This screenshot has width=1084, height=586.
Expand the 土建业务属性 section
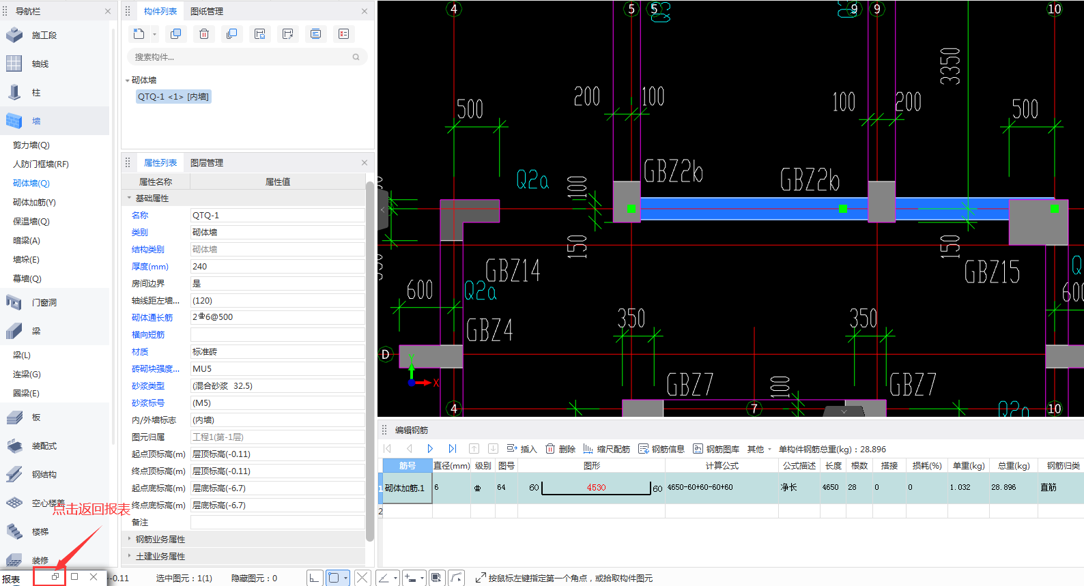point(129,556)
